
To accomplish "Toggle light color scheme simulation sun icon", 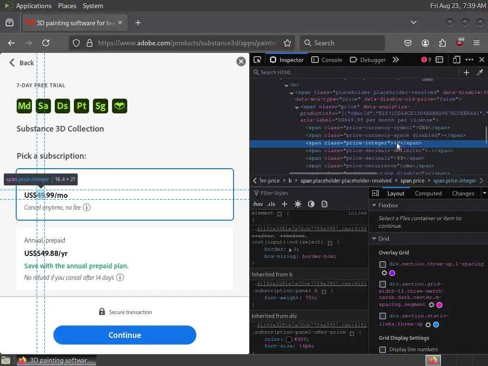I will [x=297, y=204].
